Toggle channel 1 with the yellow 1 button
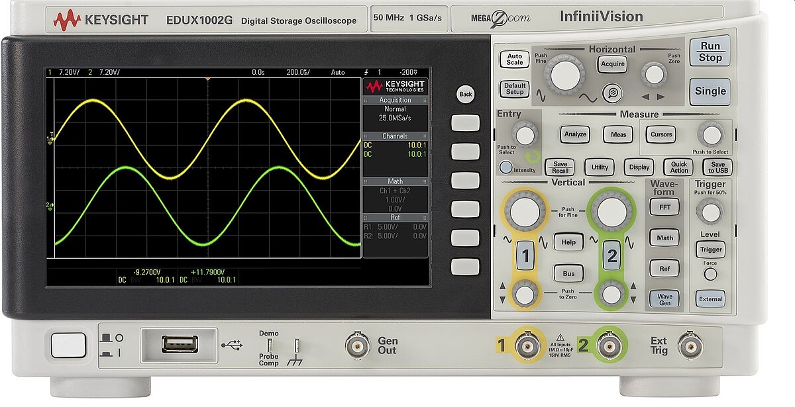 [525, 255]
